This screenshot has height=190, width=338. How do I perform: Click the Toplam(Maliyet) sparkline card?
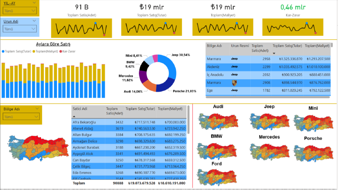(x=222, y=27)
